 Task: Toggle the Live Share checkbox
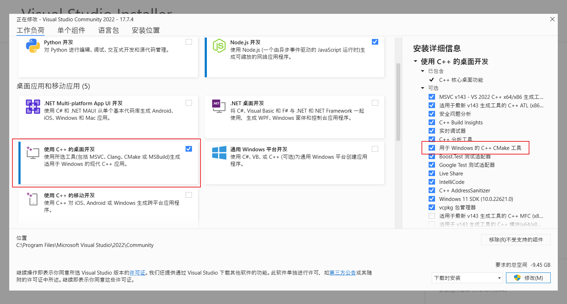pos(432,173)
